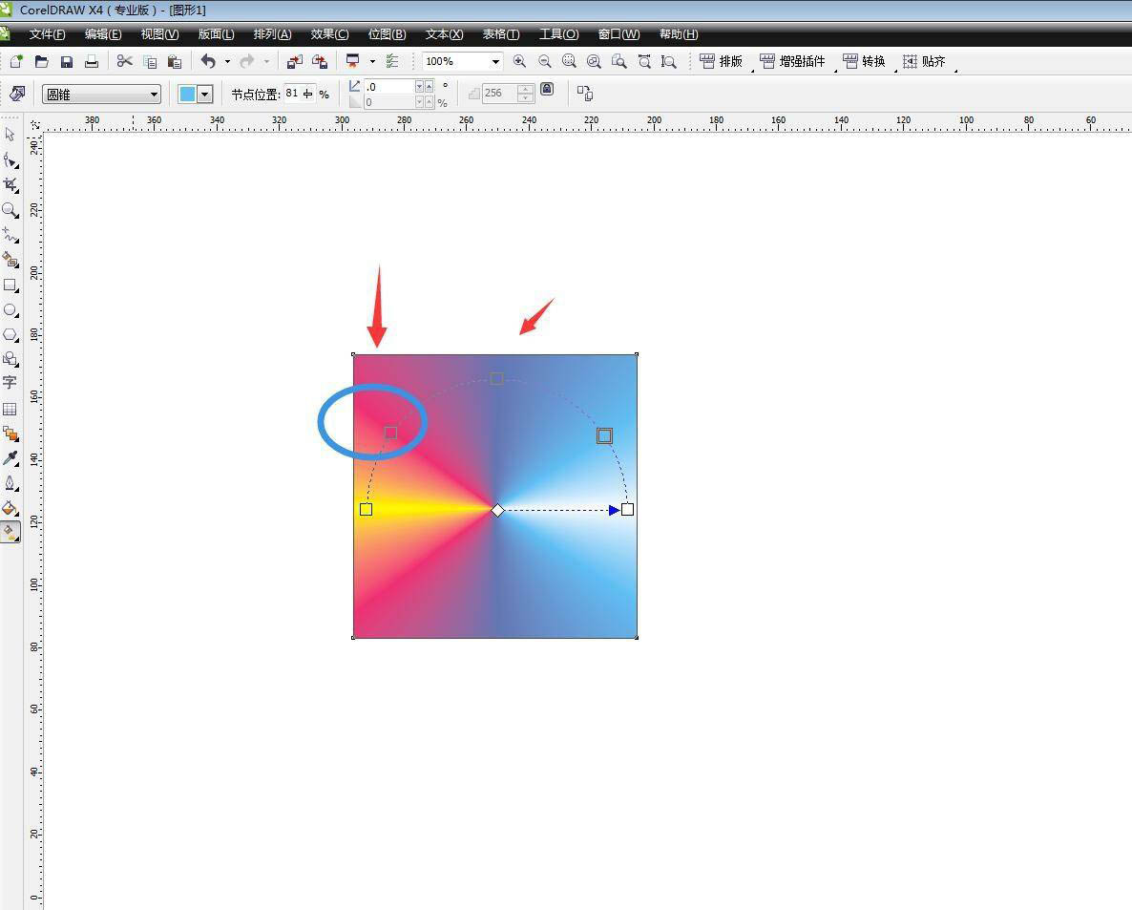
Task: Print the document
Action: (92, 61)
